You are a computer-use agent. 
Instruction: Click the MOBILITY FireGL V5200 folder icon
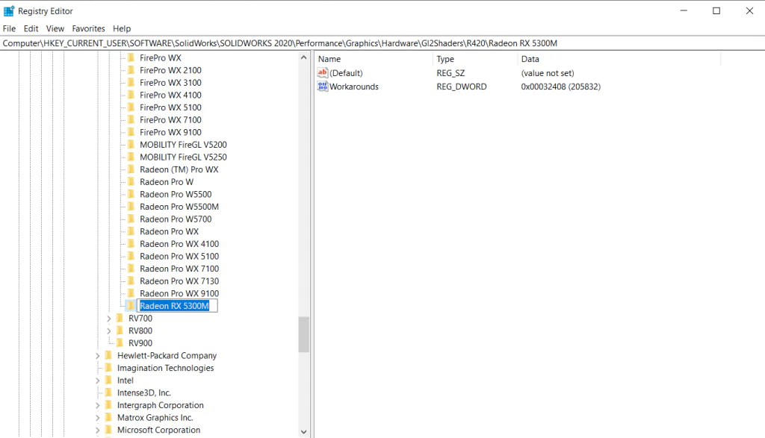pos(131,145)
